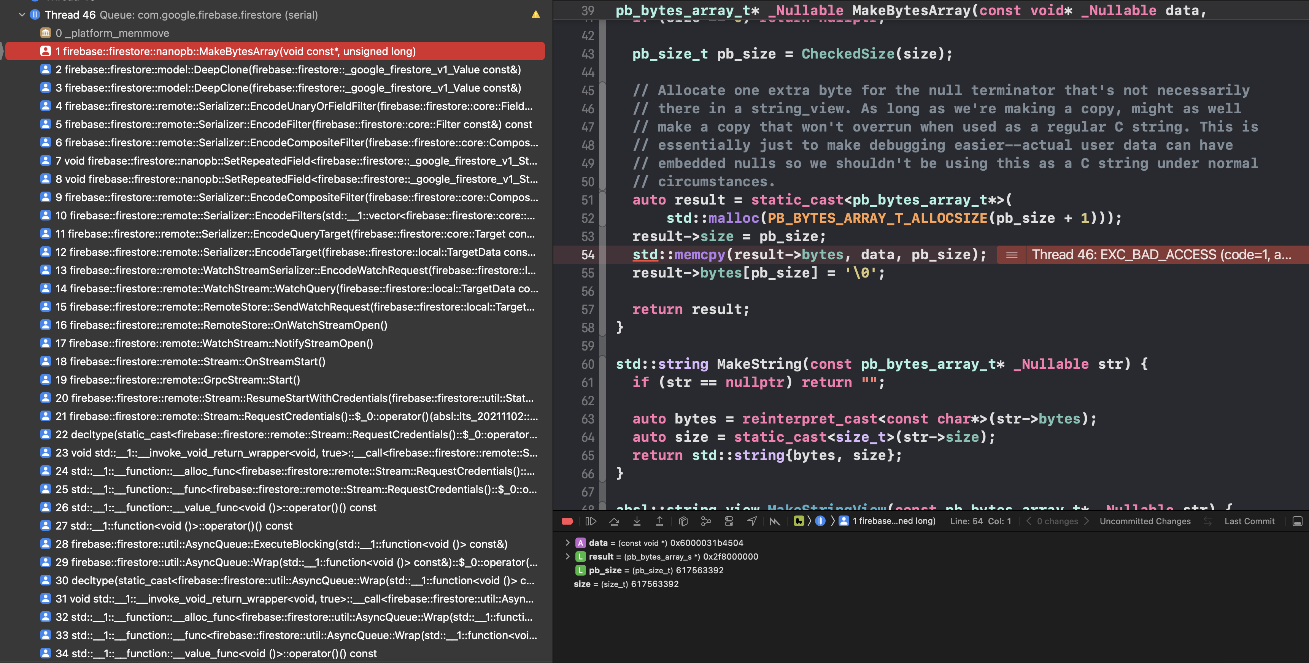Select frame 4 EncodeUnaryOrFieldFilter
Screen dimensions: 1309x663
click(x=275, y=106)
